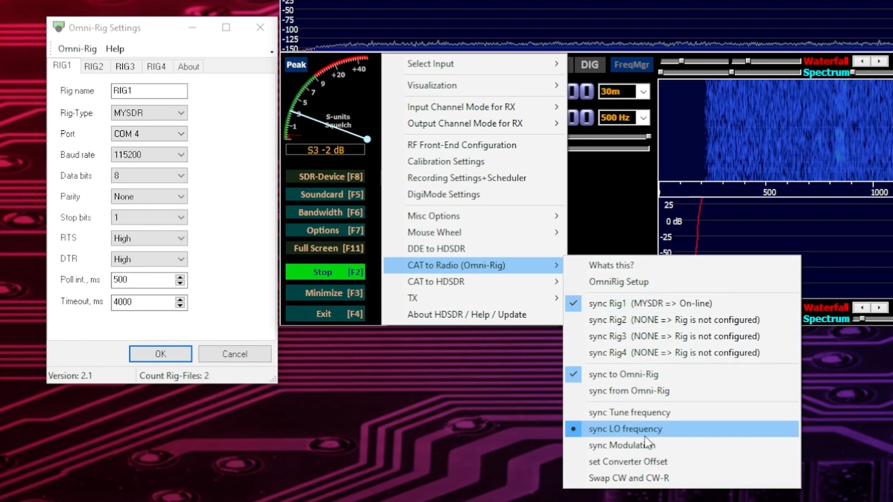The width and height of the screenshot is (893, 502).
Task: Click the upper Waterfall right arrow button
Action: point(879,61)
